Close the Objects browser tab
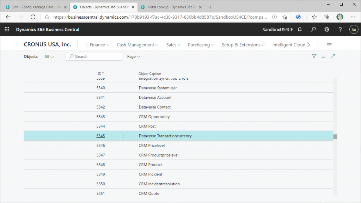361x203 pixels. (133, 7)
